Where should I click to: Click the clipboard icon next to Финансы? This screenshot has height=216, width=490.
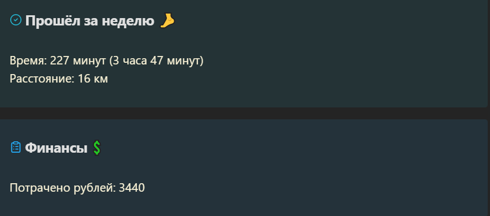(x=16, y=147)
